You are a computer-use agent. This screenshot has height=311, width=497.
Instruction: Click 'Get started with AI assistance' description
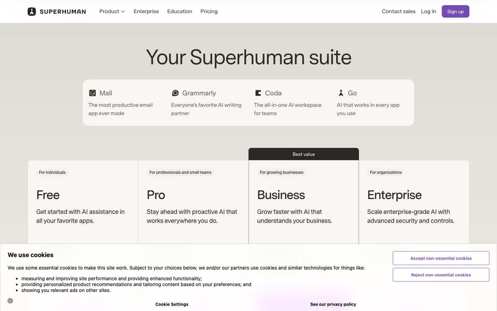tap(80, 216)
